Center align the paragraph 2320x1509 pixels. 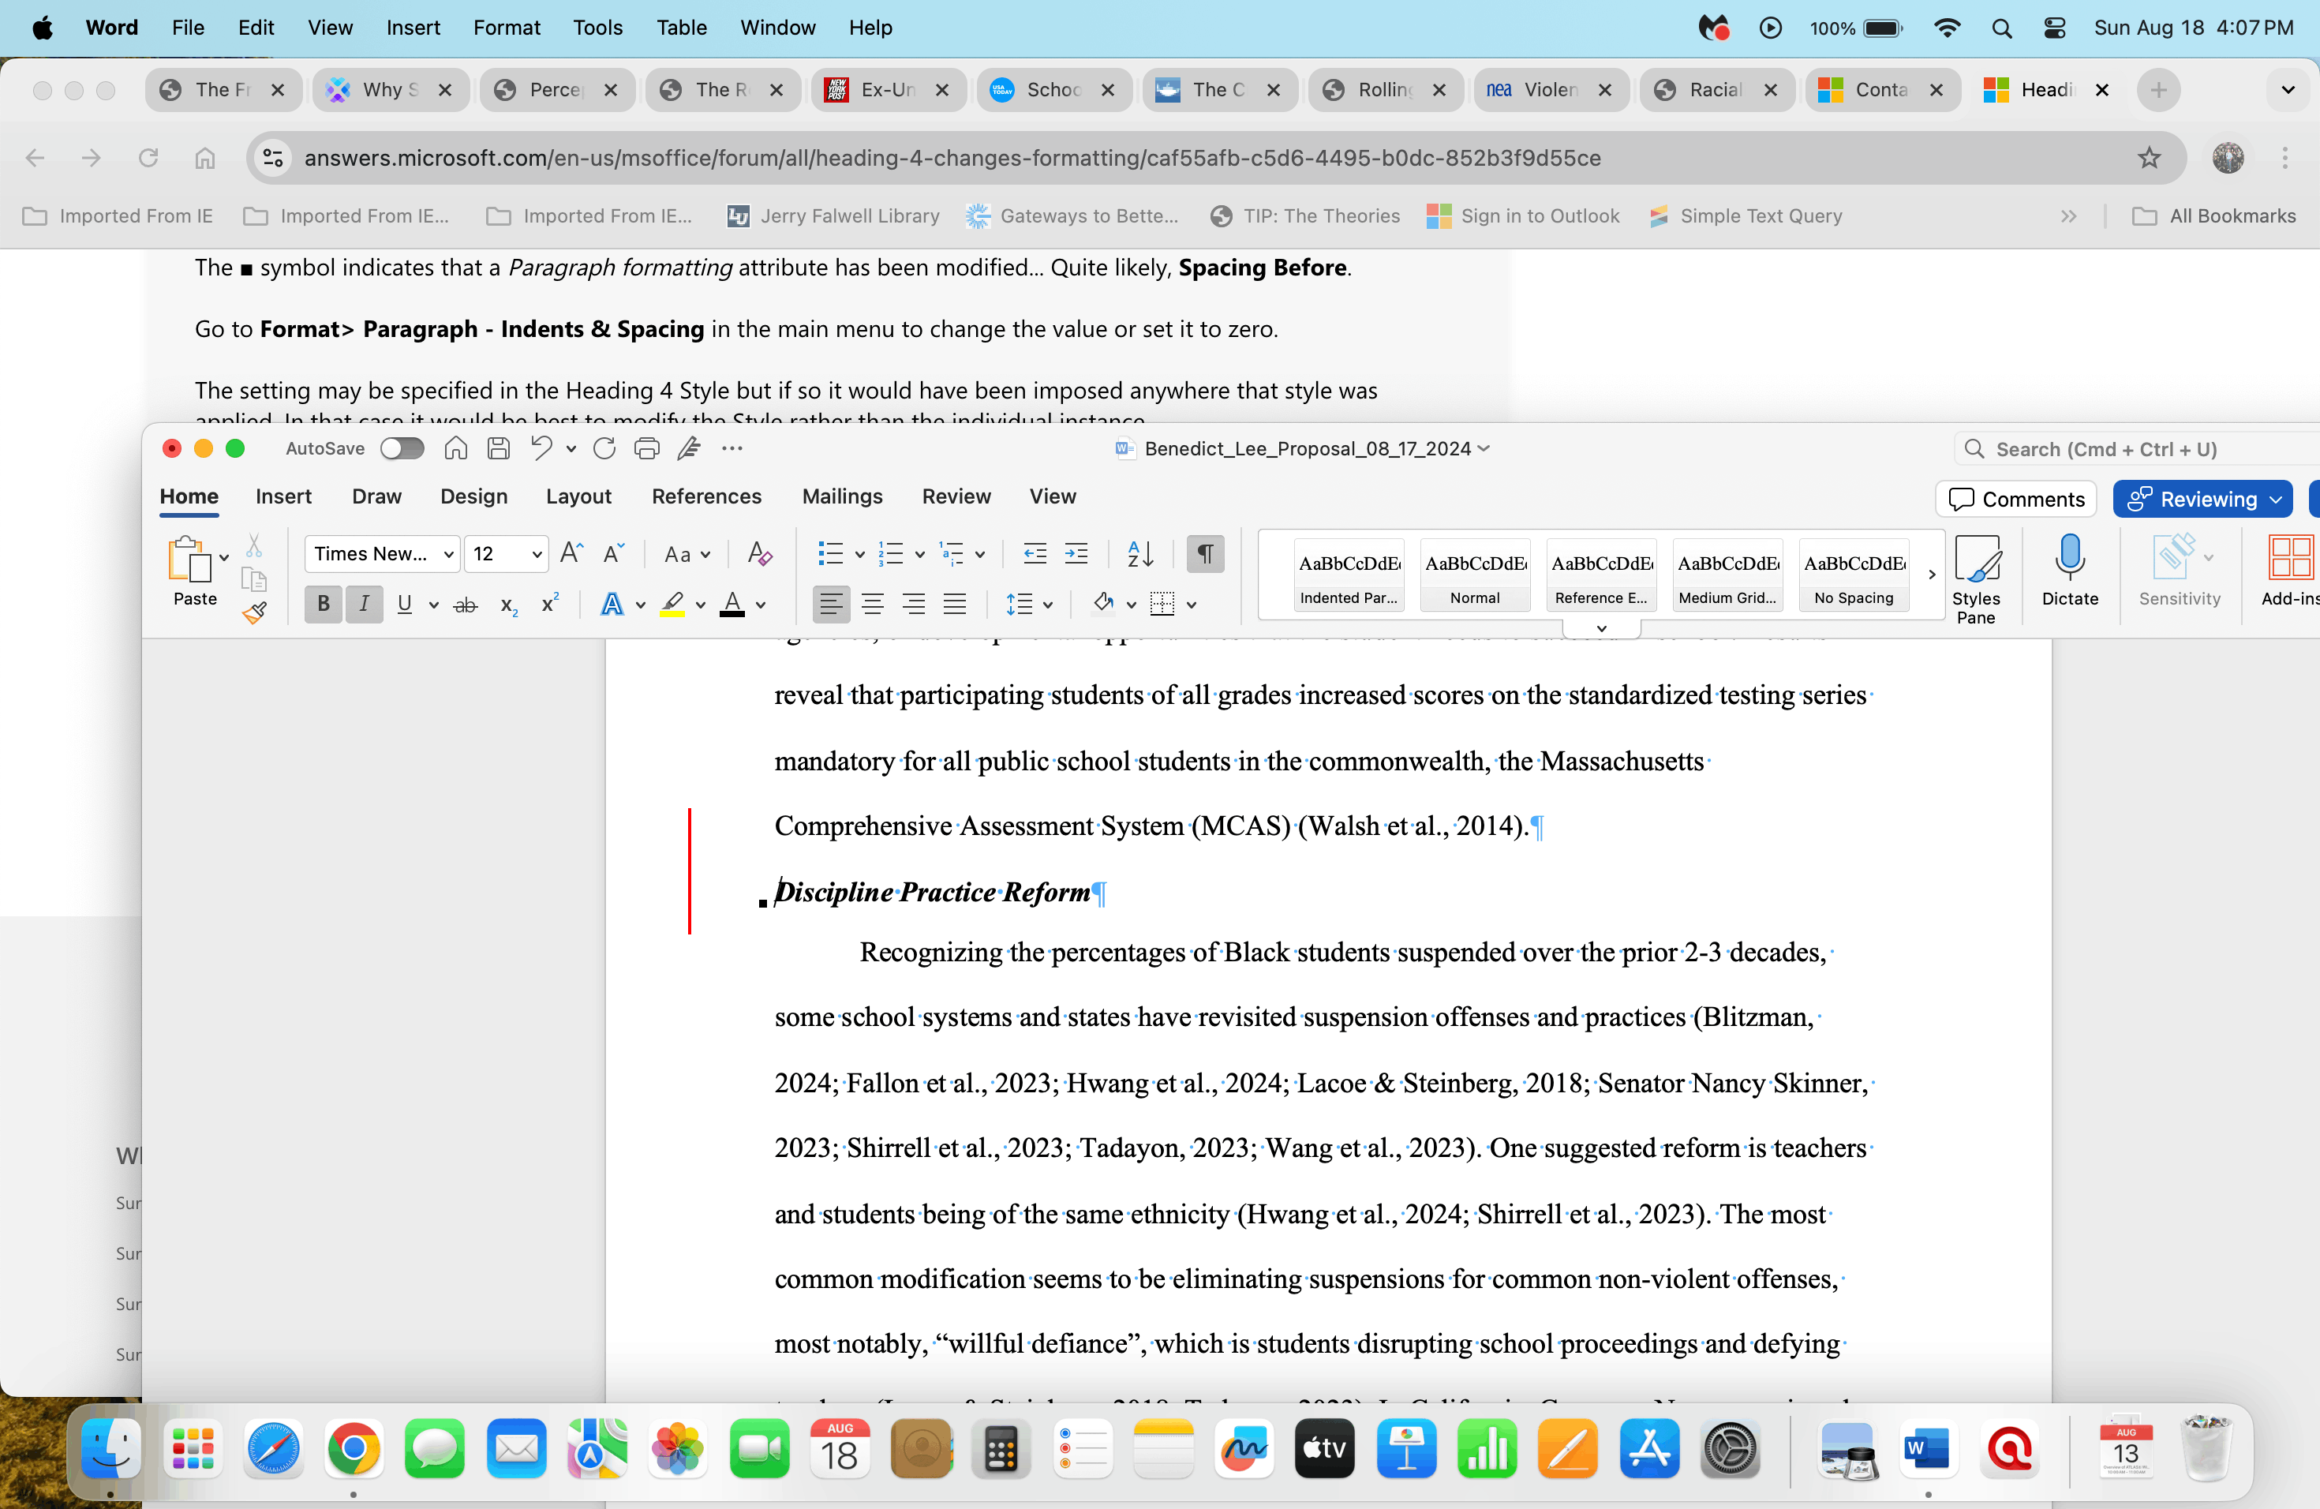click(873, 605)
